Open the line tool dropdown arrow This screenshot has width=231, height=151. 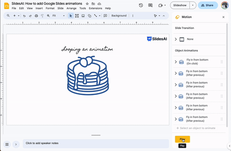(100, 16)
